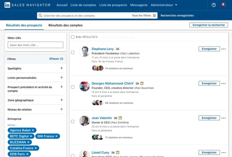
Task: Click the LinkedIn Sales Navigator logo
Action: pos(27,5)
